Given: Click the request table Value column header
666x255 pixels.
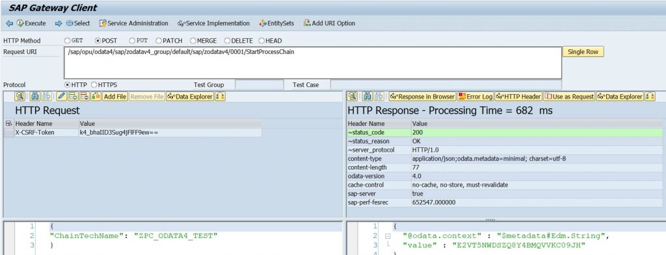Looking at the screenshot, I should (x=170, y=124).
